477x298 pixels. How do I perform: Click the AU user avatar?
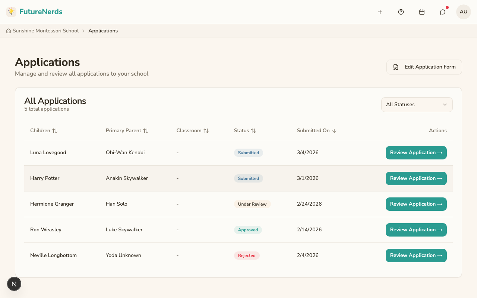[x=464, y=12]
